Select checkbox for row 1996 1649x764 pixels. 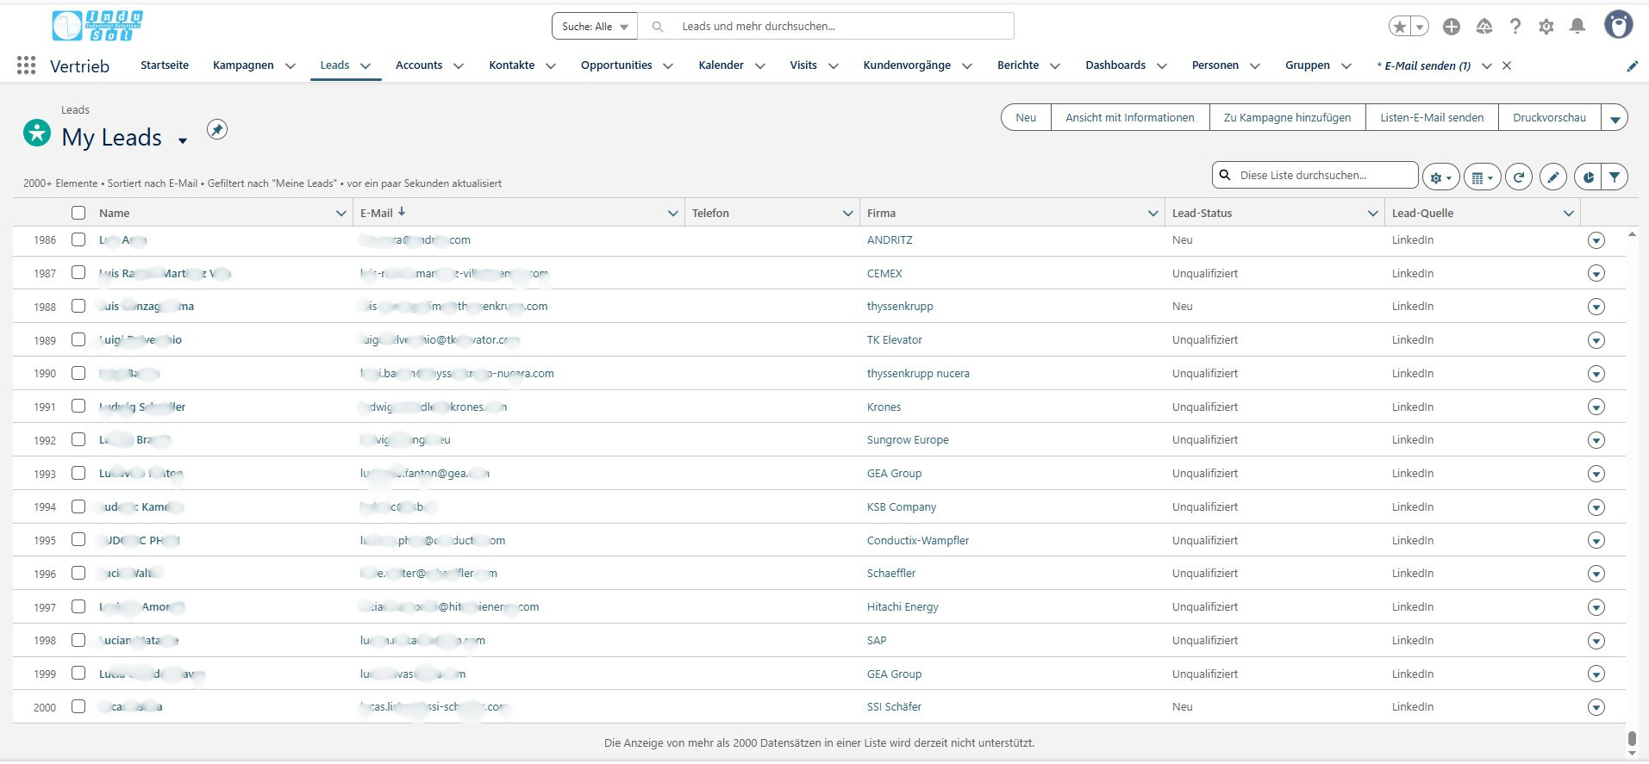coord(78,573)
